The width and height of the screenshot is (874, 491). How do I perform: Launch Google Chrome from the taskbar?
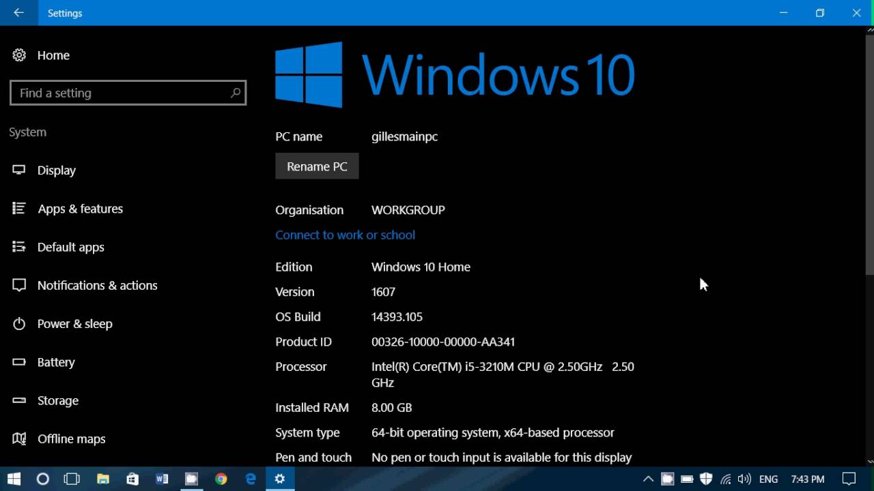click(221, 479)
